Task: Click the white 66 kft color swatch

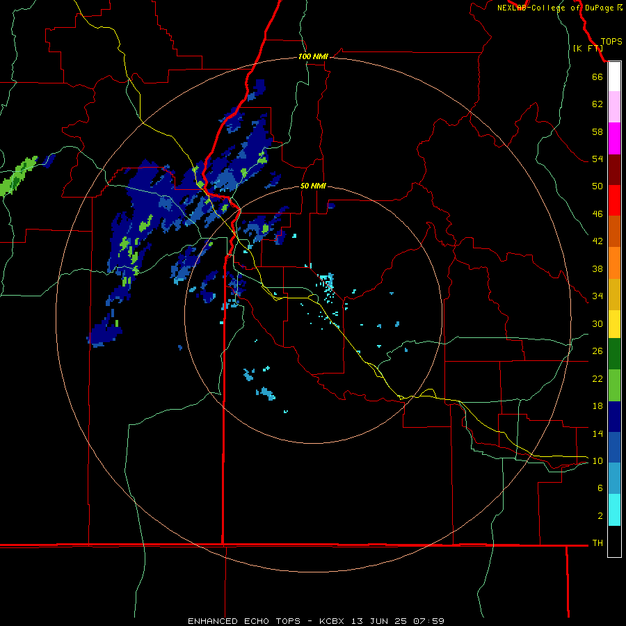Action: 614,77
